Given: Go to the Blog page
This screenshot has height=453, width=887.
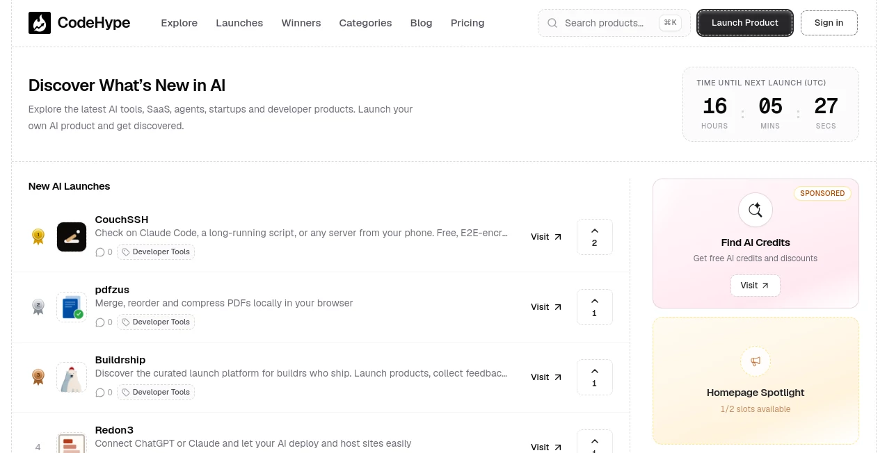Looking at the screenshot, I should (422, 23).
